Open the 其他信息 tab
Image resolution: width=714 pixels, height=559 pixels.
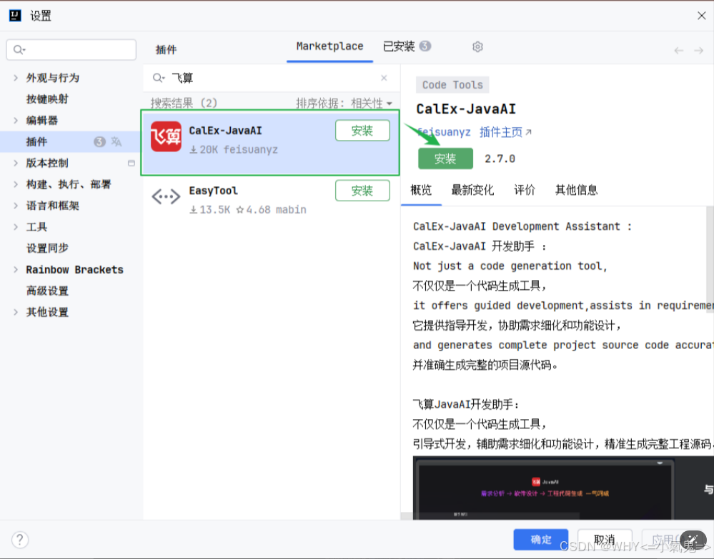[x=576, y=190]
